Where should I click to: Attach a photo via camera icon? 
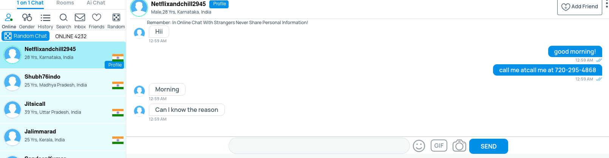(459, 146)
